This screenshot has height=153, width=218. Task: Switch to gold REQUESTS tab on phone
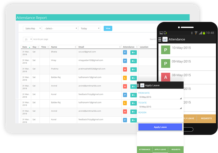(207, 118)
